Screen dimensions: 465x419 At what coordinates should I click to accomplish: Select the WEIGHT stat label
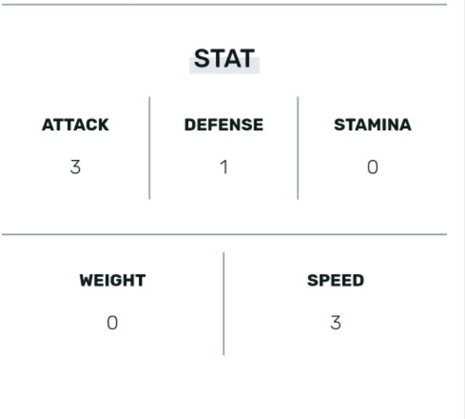[113, 281]
